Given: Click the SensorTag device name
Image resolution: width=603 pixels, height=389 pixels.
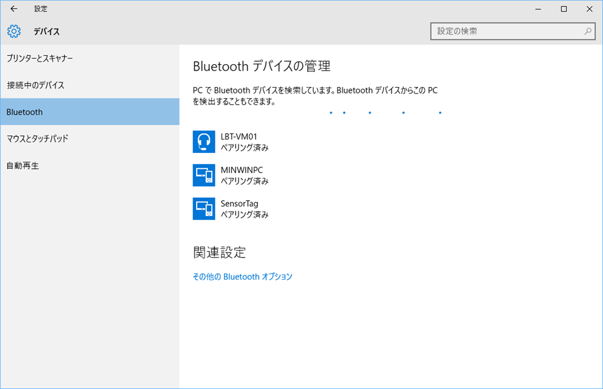Looking at the screenshot, I should (239, 204).
